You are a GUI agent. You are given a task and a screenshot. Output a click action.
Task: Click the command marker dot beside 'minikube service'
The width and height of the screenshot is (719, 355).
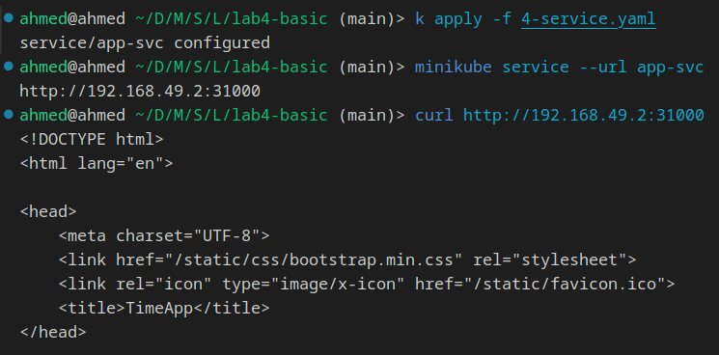click(9, 67)
